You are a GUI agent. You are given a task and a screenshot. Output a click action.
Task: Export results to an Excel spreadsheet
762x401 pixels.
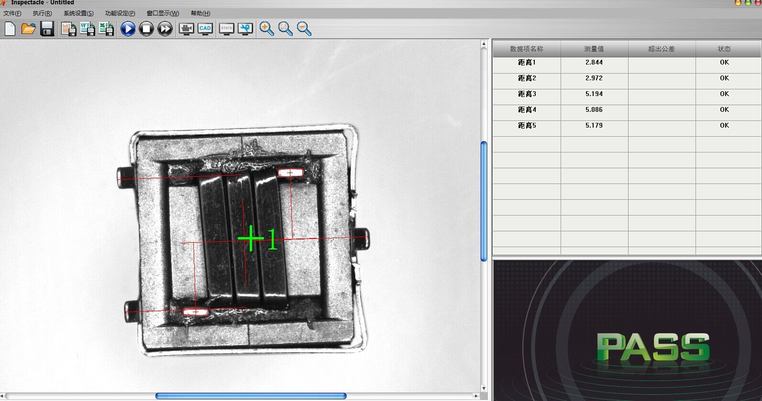click(106, 29)
